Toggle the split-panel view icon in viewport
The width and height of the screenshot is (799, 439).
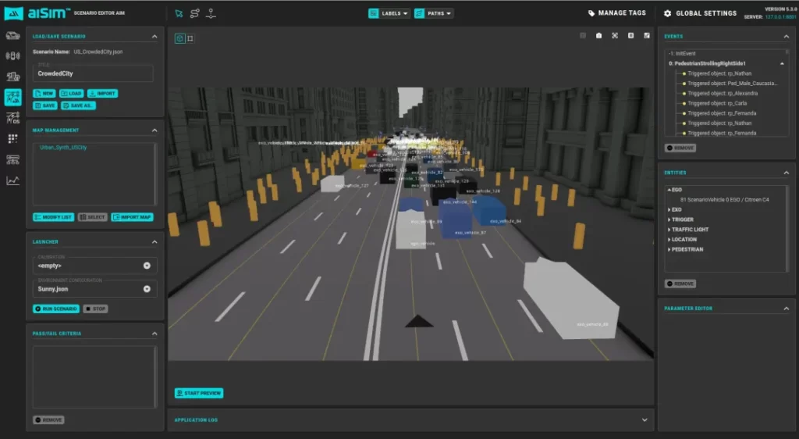[x=630, y=36]
